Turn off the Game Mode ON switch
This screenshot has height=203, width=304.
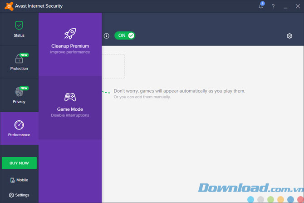[125, 35]
